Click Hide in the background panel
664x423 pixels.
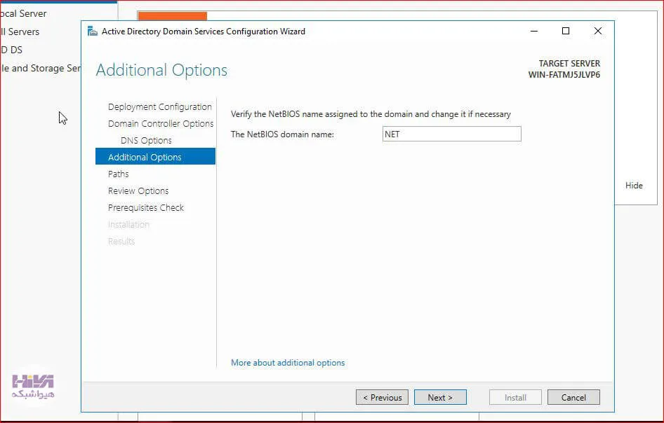[x=634, y=186]
